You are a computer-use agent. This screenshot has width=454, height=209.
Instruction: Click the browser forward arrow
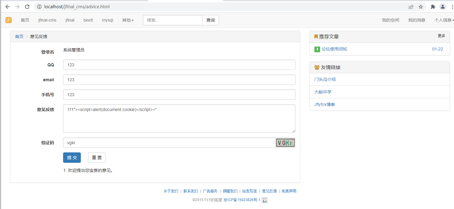tap(17, 7)
